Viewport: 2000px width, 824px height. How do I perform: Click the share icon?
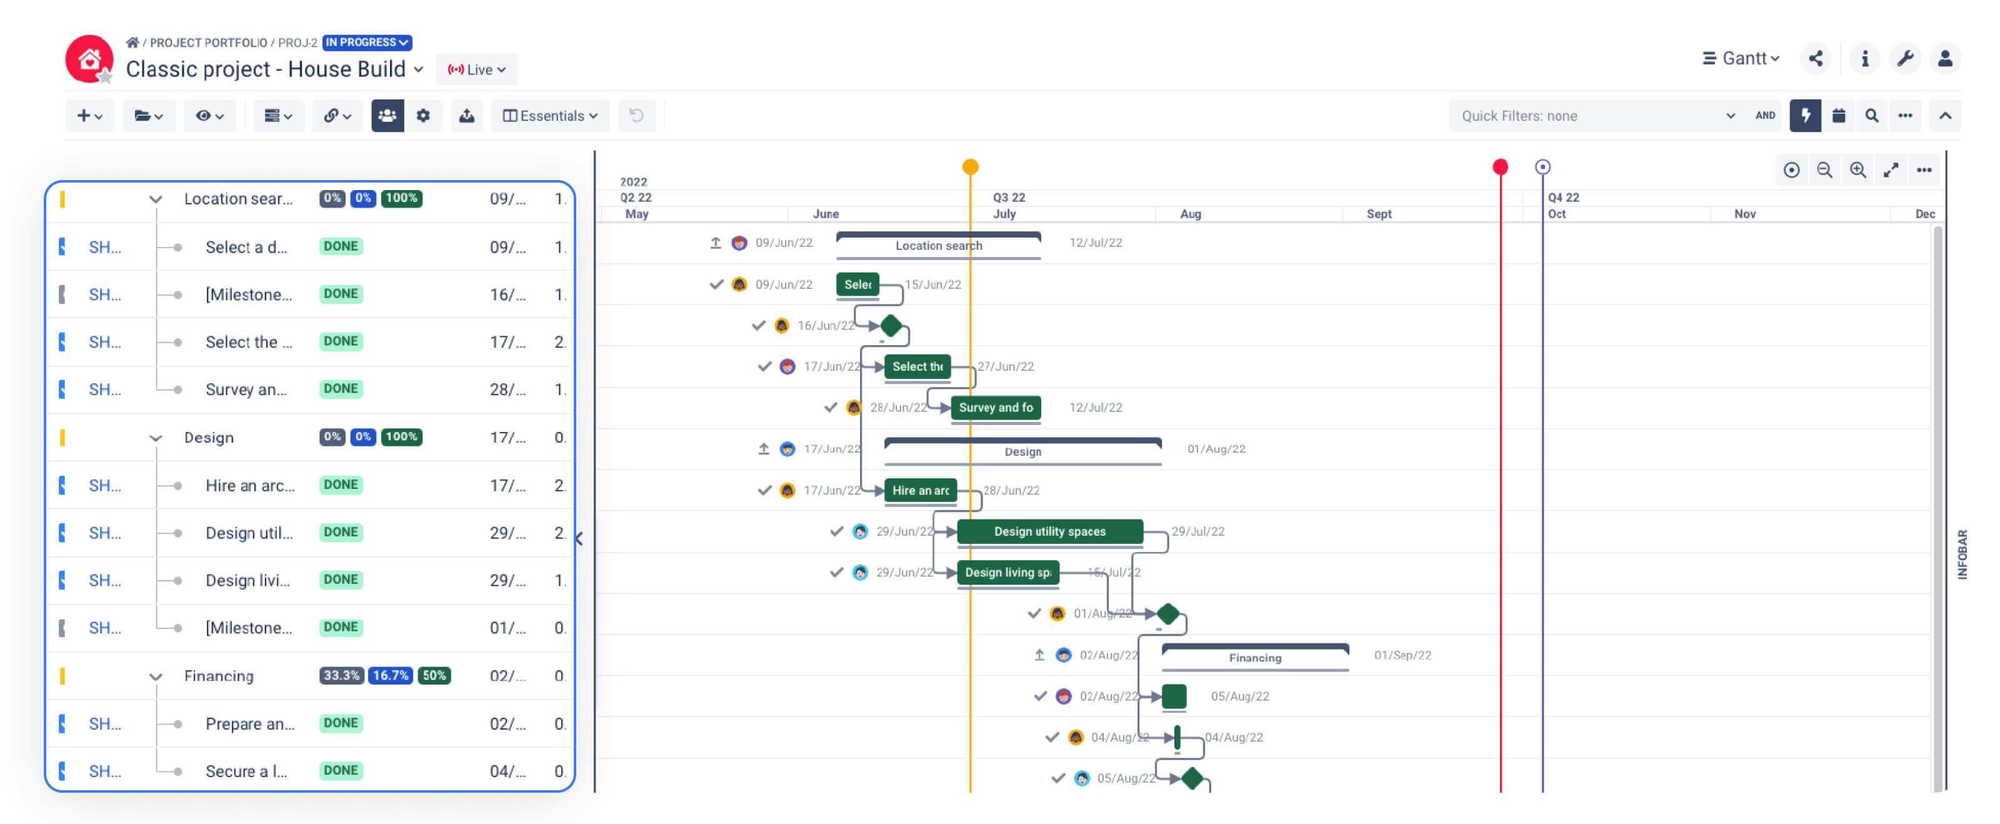click(1815, 58)
